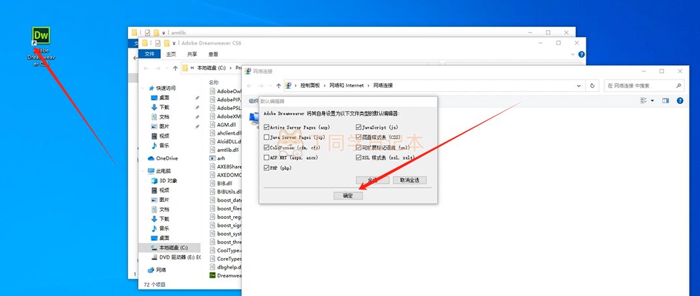This screenshot has height=296, width=700.
Task: Open 文件 tab in Dreamweaver CS6 explorer window
Action: coord(150,54)
